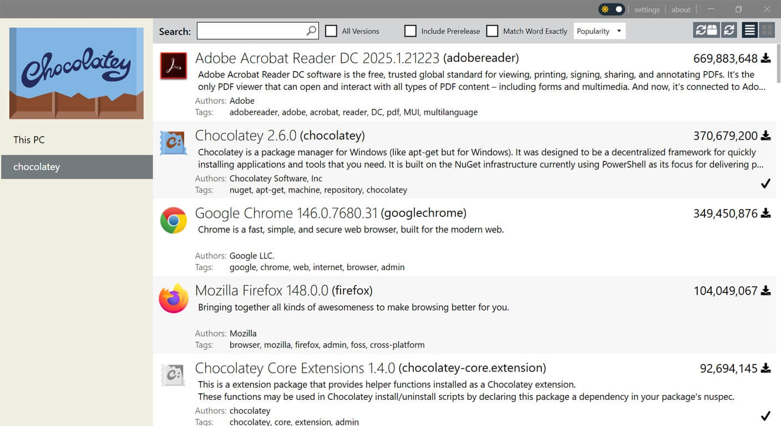Click Authors value Chocolatey Software, Inc
Image resolution: width=781 pixels, height=426 pixels.
pos(276,179)
